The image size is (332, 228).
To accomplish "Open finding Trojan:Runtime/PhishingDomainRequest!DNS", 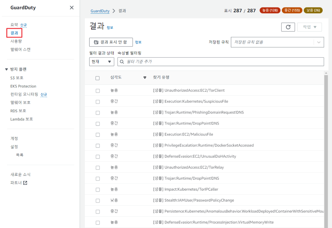I will point(198,113).
